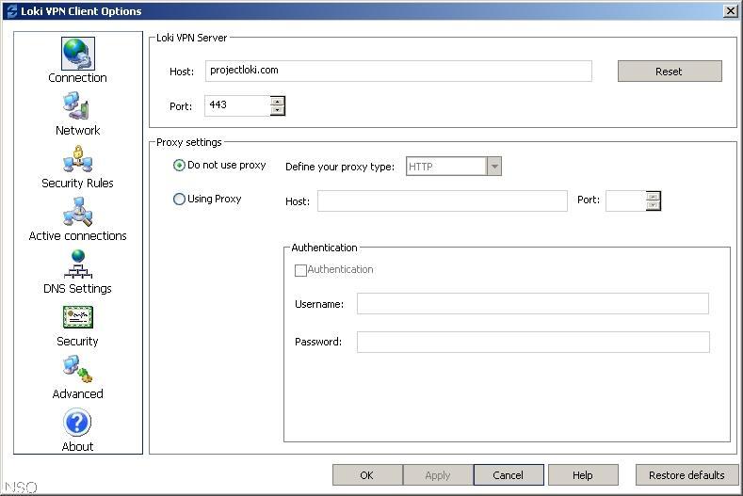
Task: Click the Reset button
Action: coord(670,72)
